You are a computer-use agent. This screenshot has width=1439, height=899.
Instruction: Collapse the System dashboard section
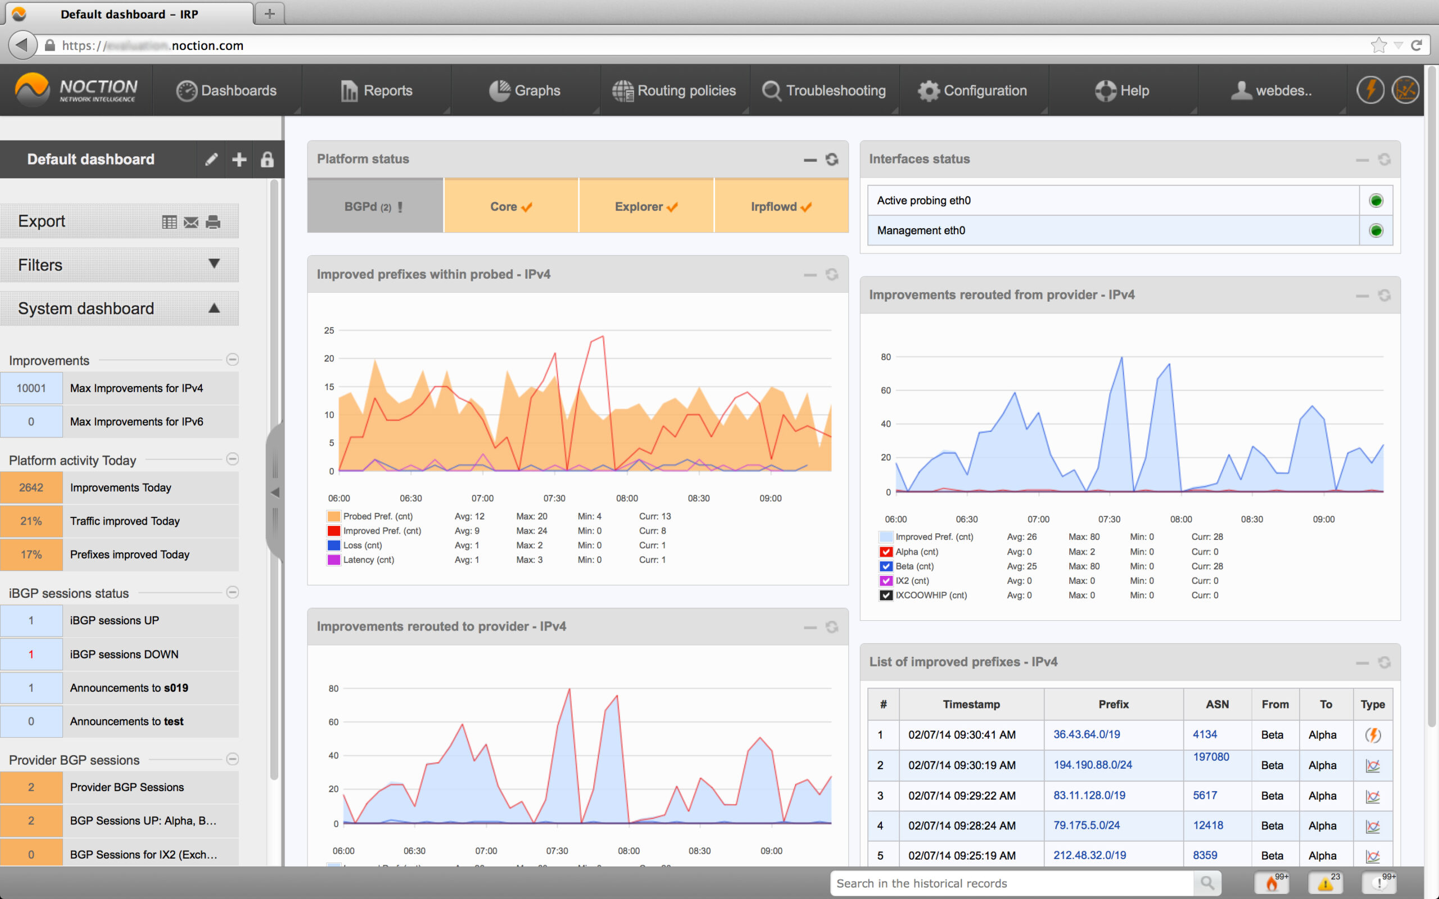214,308
